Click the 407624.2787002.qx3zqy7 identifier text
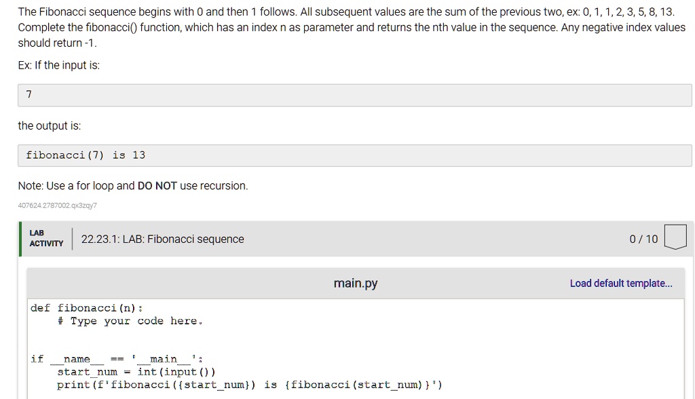This screenshot has width=695, height=399. [x=57, y=205]
